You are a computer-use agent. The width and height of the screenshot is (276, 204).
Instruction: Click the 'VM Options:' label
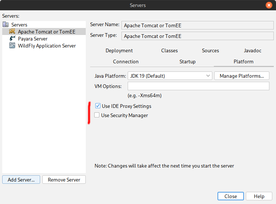pyautogui.click(x=108, y=86)
